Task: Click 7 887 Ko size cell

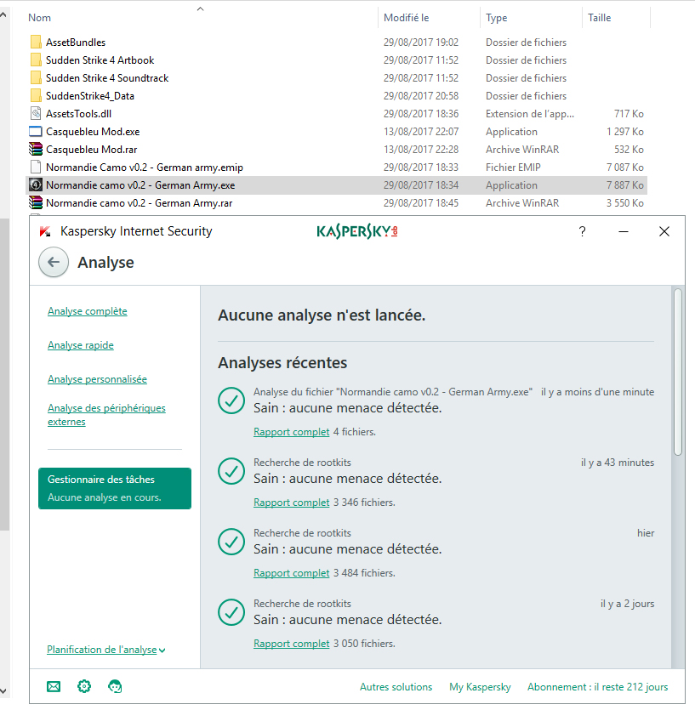Action: point(624,185)
